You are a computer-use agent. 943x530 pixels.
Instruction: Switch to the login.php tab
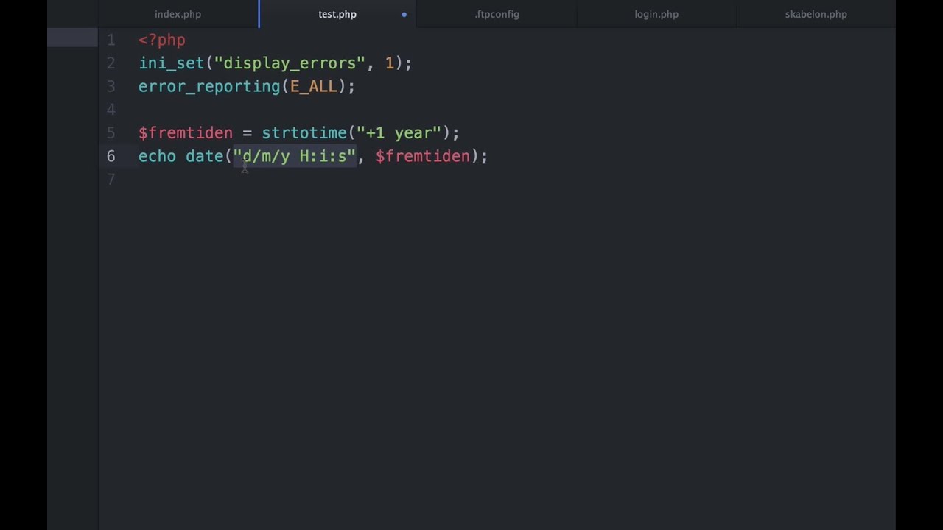(x=656, y=14)
